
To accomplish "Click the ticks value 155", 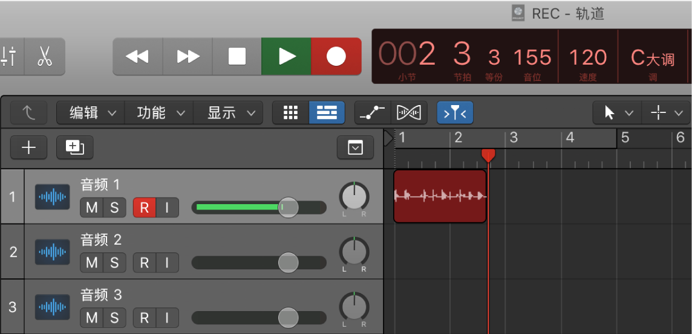I will [532, 57].
